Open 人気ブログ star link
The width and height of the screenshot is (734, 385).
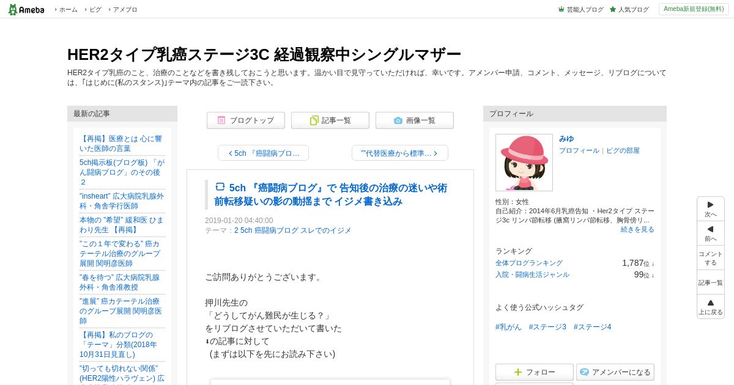[x=629, y=10]
